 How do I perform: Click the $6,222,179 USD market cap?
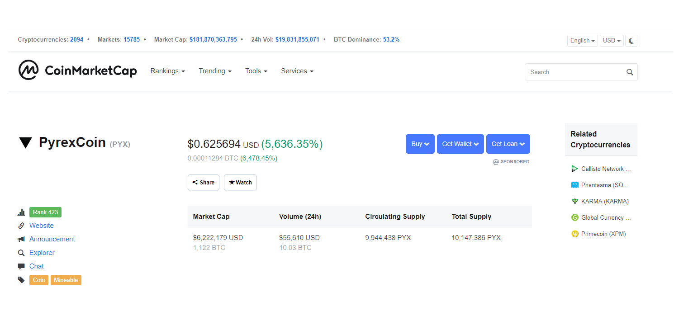click(218, 237)
